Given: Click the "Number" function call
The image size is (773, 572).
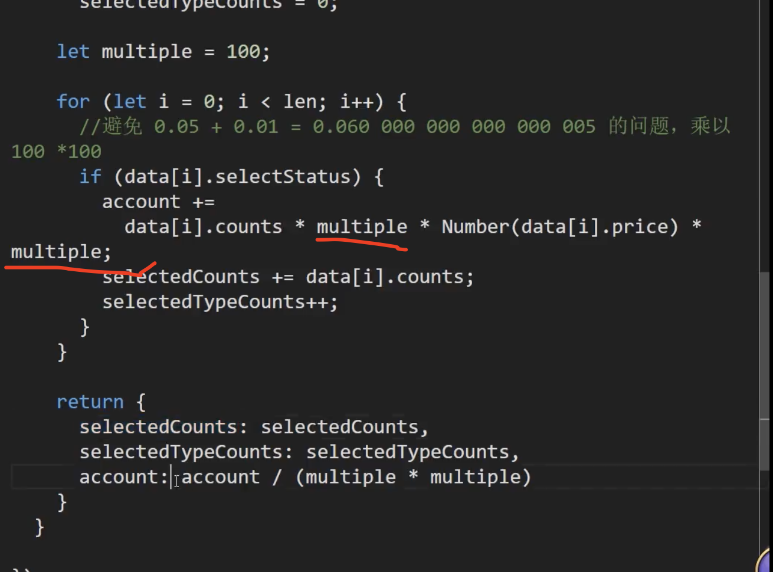Looking at the screenshot, I should (x=476, y=226).
